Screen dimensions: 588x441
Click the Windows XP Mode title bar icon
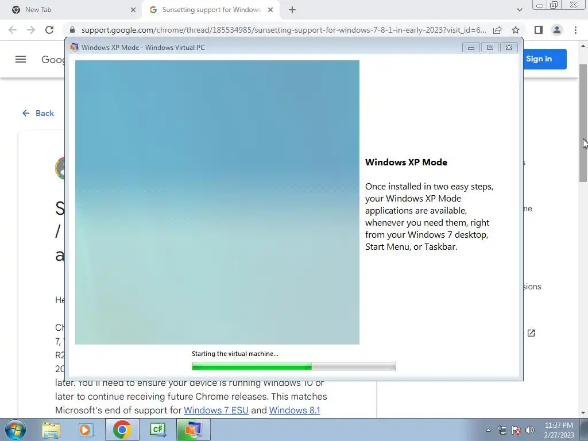point(74,47)
